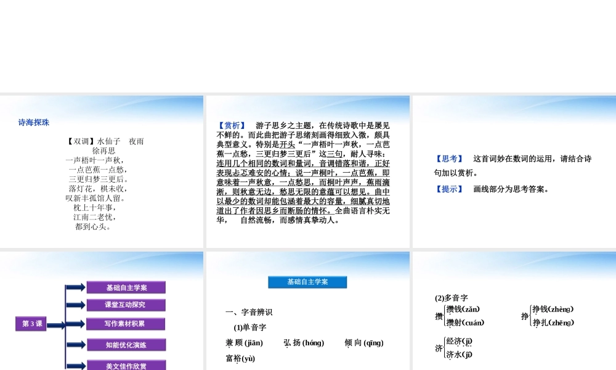Viewport: 616px width, 370px height.
Task: Click the arrow leaving the 第3课 box
Action: [x=56, y=325]
